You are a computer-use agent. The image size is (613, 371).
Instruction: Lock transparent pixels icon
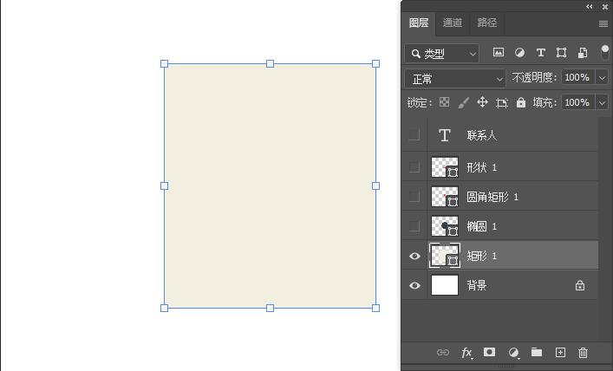[x=445, y=102]
